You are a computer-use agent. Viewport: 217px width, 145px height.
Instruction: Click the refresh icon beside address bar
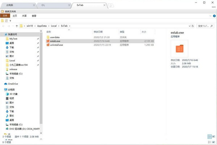(x=193, y=26)
